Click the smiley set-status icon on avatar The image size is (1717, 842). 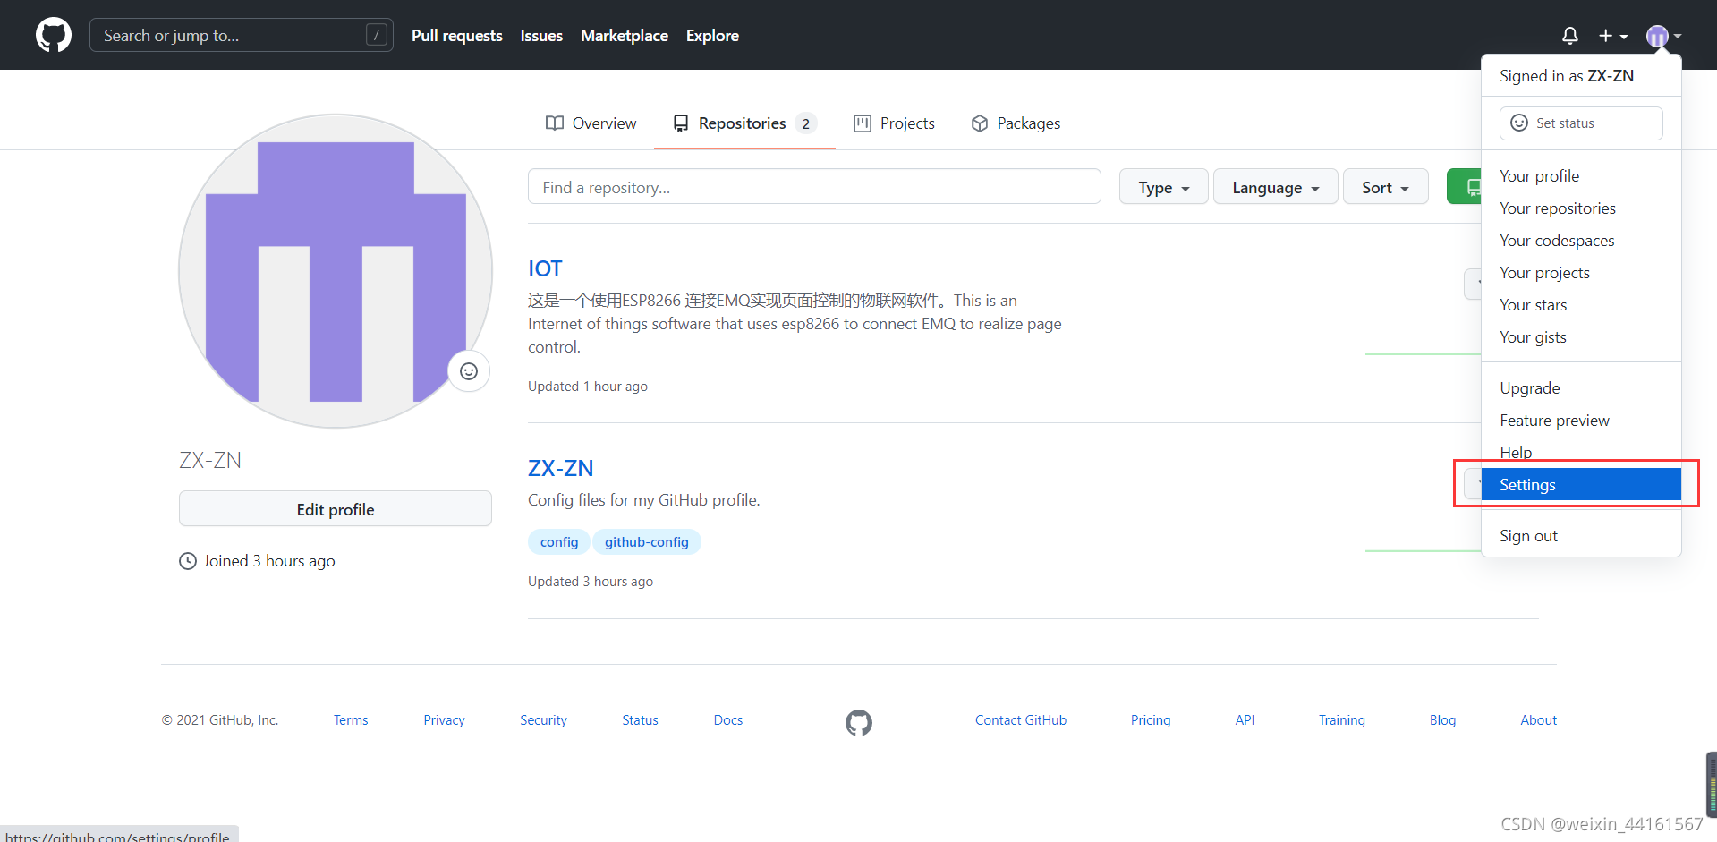(469, 370)
